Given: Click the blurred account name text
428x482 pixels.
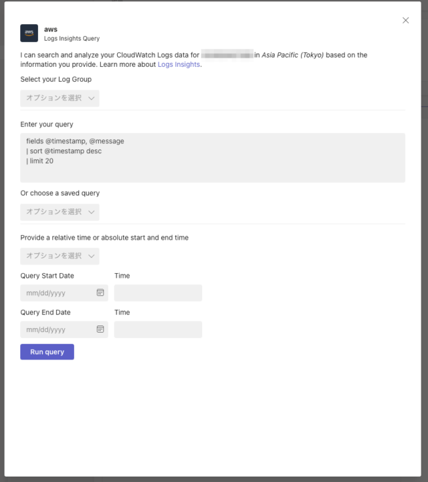Looking at the screenshot, I should pos(227,56).
